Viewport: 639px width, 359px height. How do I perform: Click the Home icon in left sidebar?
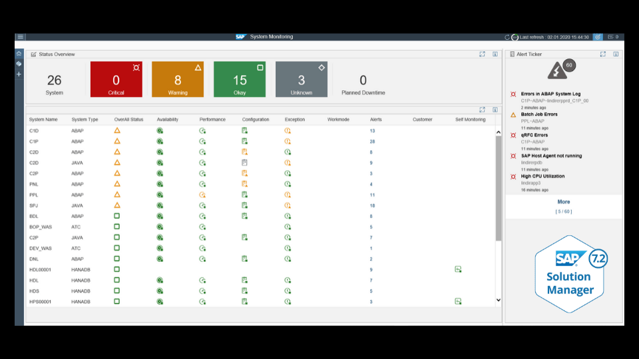[x=19, y=54]
